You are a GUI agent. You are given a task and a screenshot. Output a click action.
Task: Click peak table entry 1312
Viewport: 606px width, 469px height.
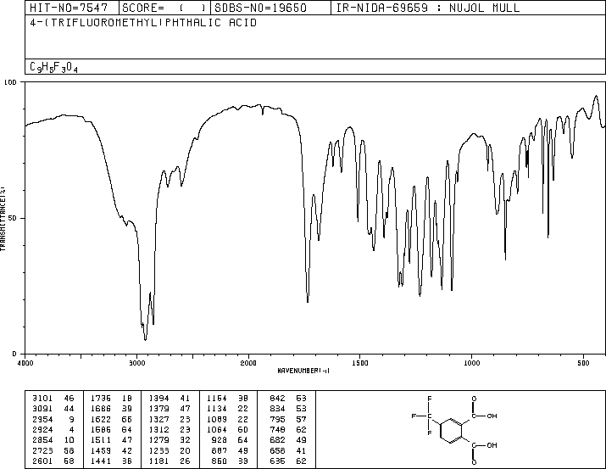[158, 429]
